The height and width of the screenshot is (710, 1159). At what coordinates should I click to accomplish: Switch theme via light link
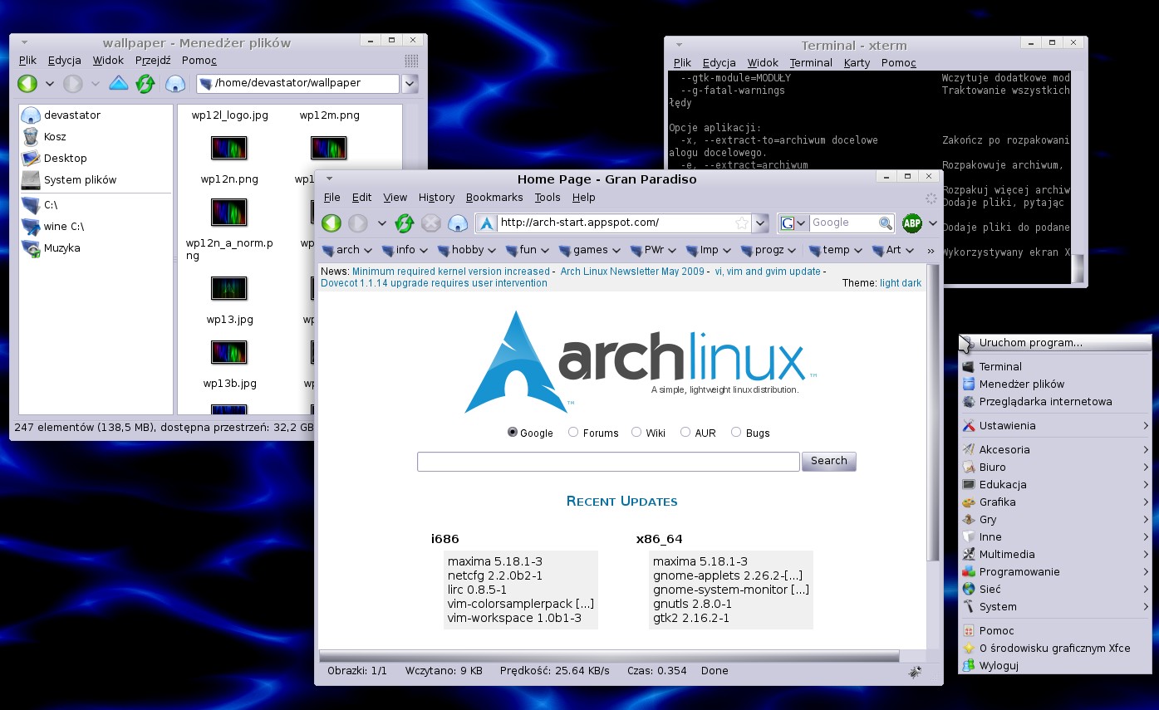(889, 283)
